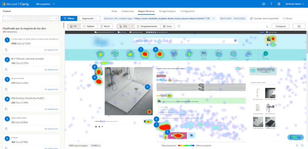The image size is (308, 149).
Task: Select the PC device view
Action: (74, 26)
